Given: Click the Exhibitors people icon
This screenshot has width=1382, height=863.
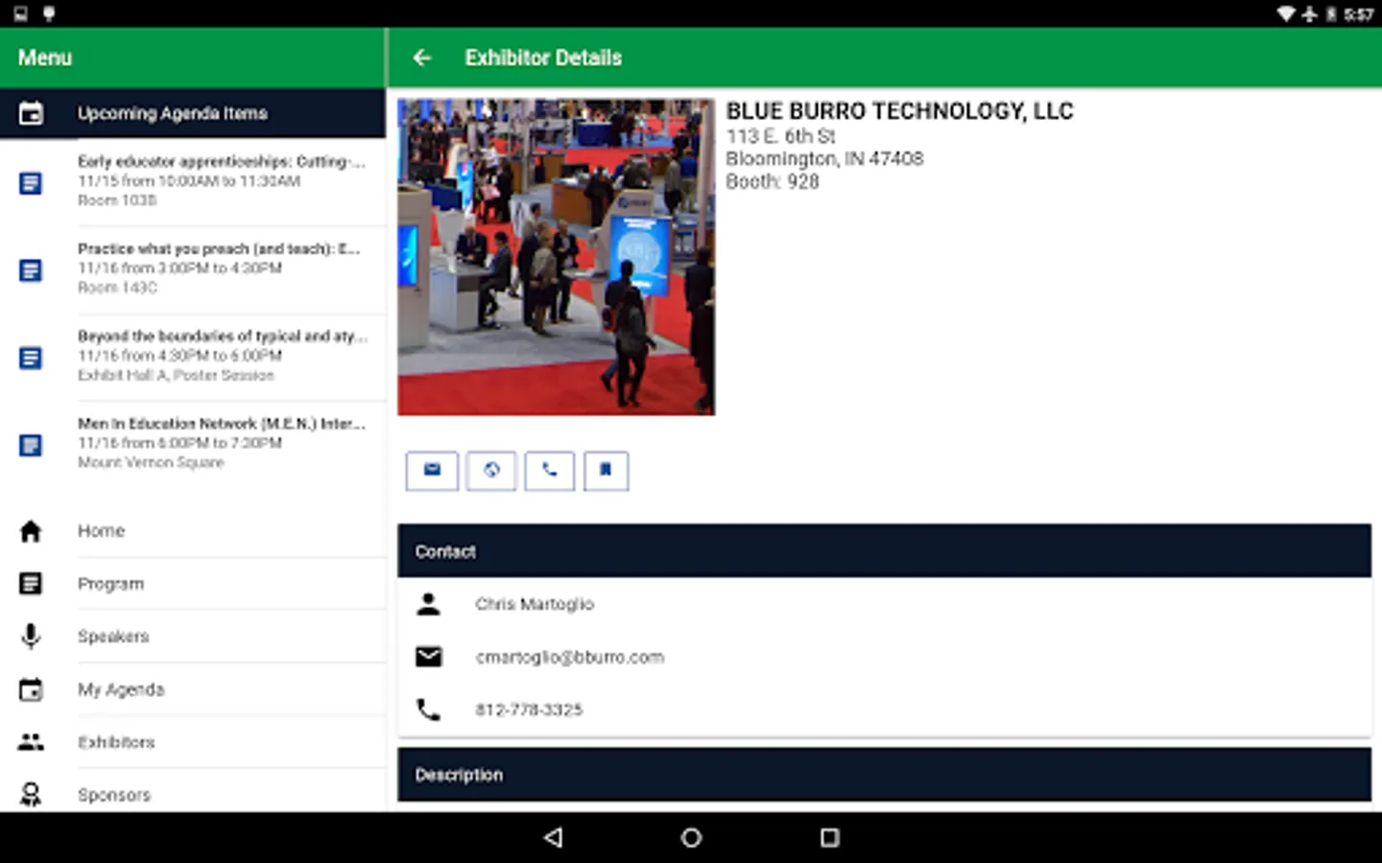Looking at the screenshot, I should [31, 742].
